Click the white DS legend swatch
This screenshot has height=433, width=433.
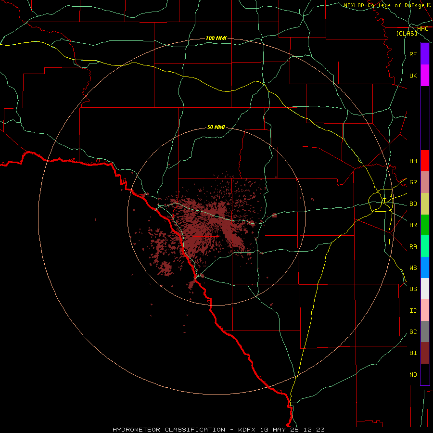coord(425,289)
